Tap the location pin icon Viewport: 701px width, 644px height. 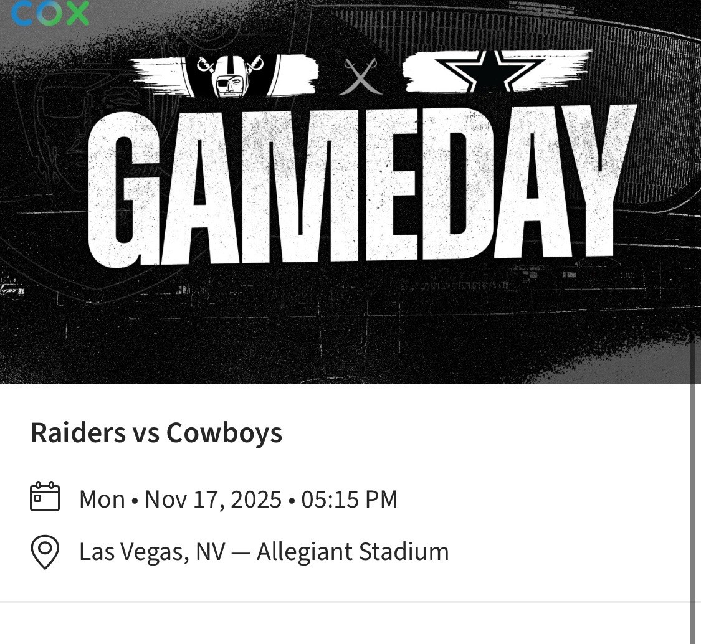click(45, 552)
